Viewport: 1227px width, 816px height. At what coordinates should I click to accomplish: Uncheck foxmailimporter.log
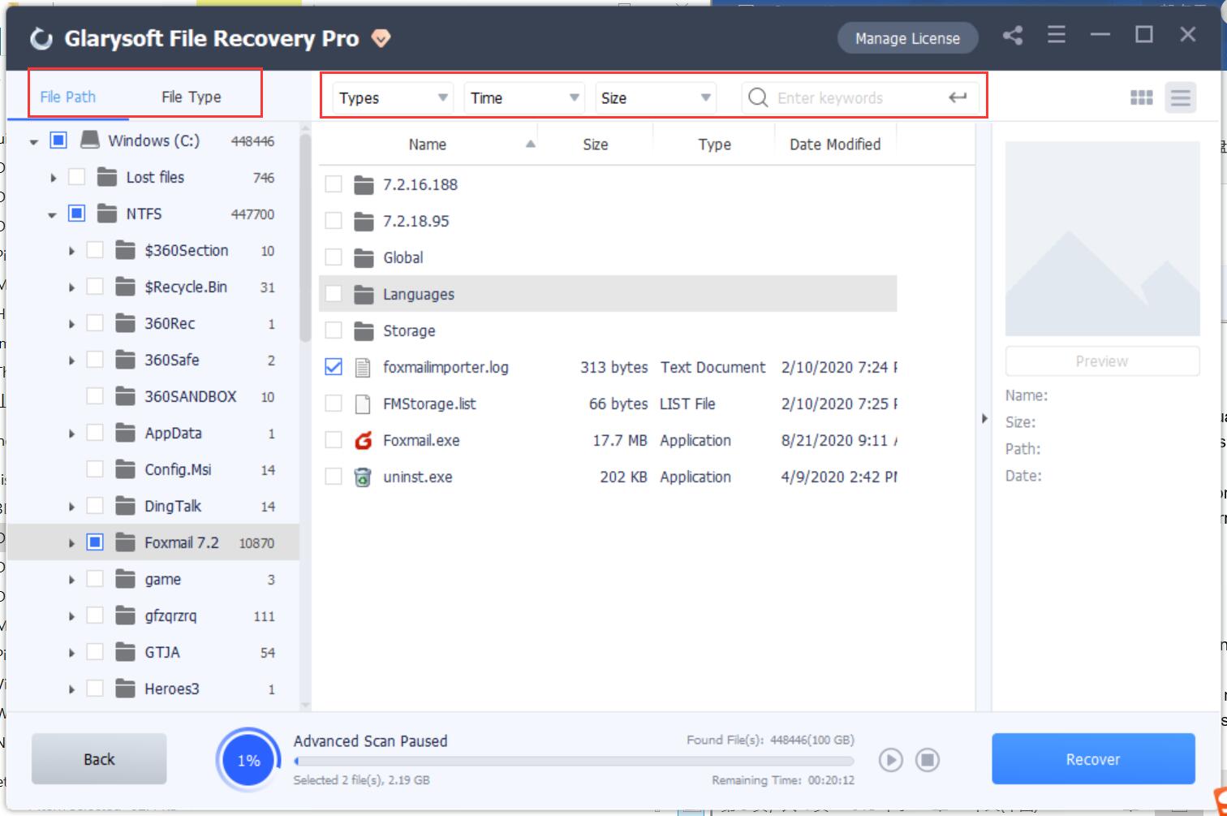click(333, 366)
